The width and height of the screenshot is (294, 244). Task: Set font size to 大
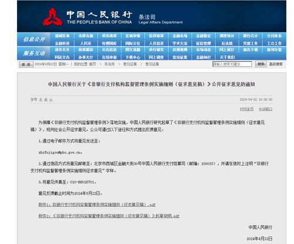pyautogui.click(x=41, y=99)
